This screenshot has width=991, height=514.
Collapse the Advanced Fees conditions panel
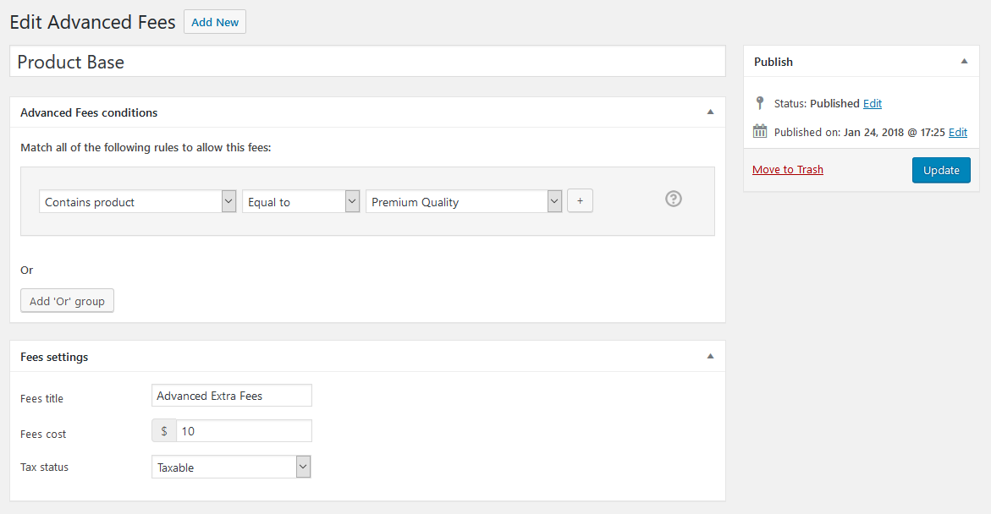pos(710,112)
